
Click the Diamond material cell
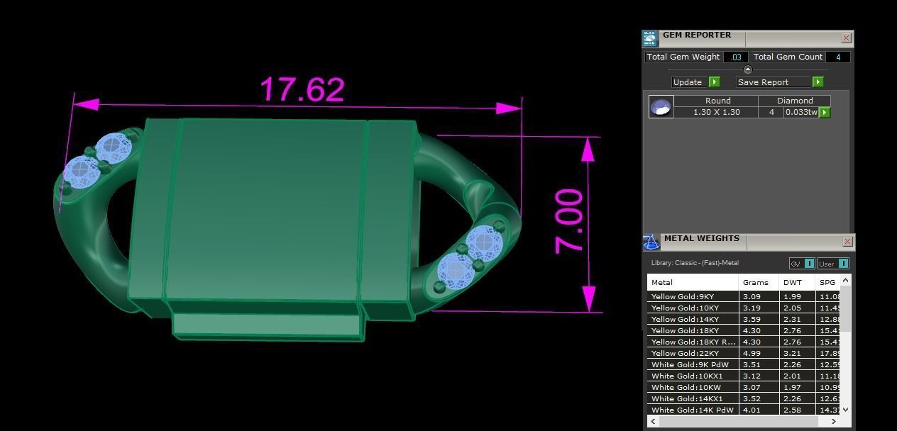pyautogui.click(x=795, y=101)
